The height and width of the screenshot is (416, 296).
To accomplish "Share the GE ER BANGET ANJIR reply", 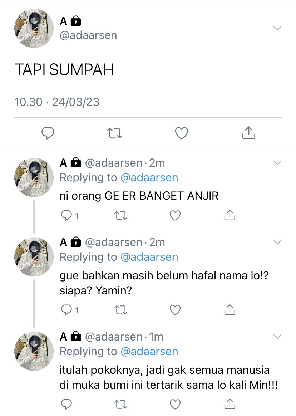I will (230, 215).
